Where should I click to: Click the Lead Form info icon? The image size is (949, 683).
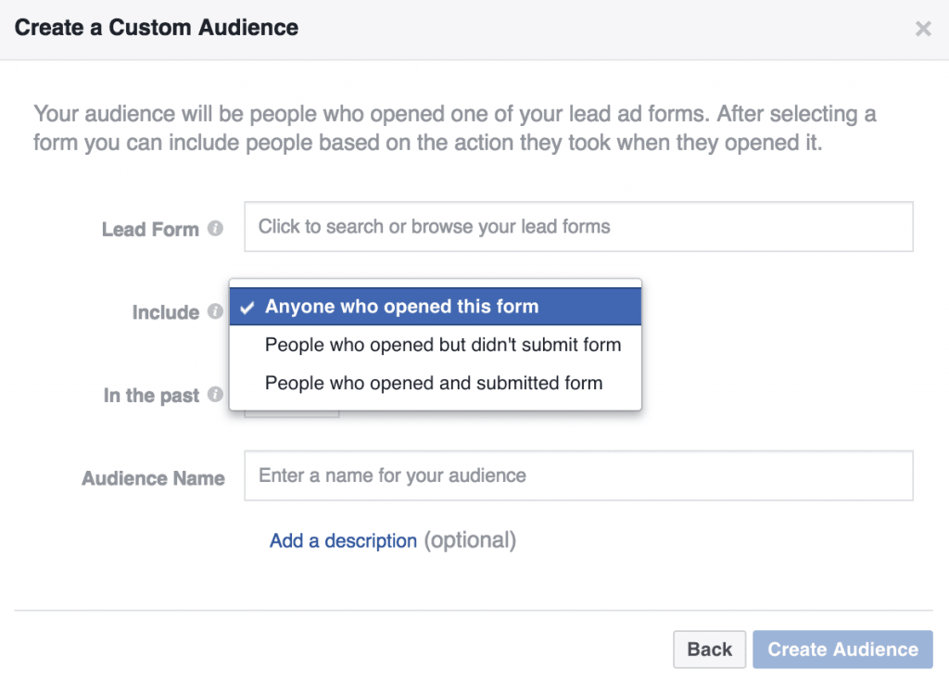[215, 228]
